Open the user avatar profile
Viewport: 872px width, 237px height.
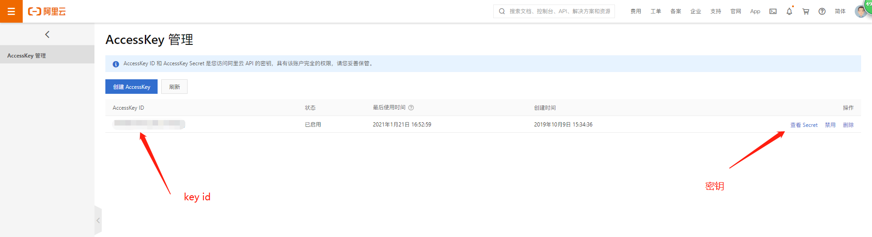click(x=860, y=11)
